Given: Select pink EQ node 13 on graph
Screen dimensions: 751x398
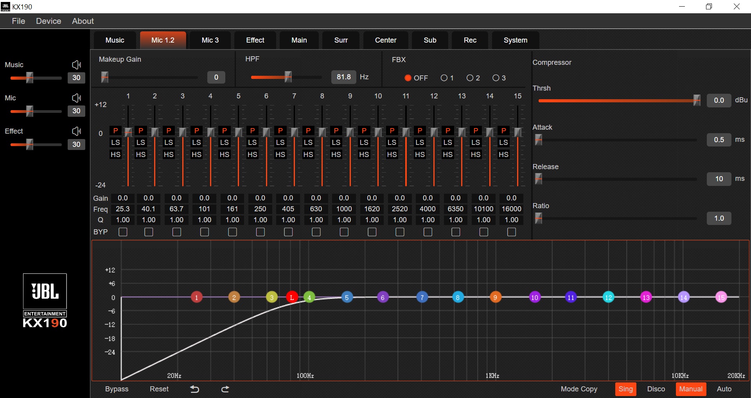Looking at the screenshot, I should (x=646, y=298).
